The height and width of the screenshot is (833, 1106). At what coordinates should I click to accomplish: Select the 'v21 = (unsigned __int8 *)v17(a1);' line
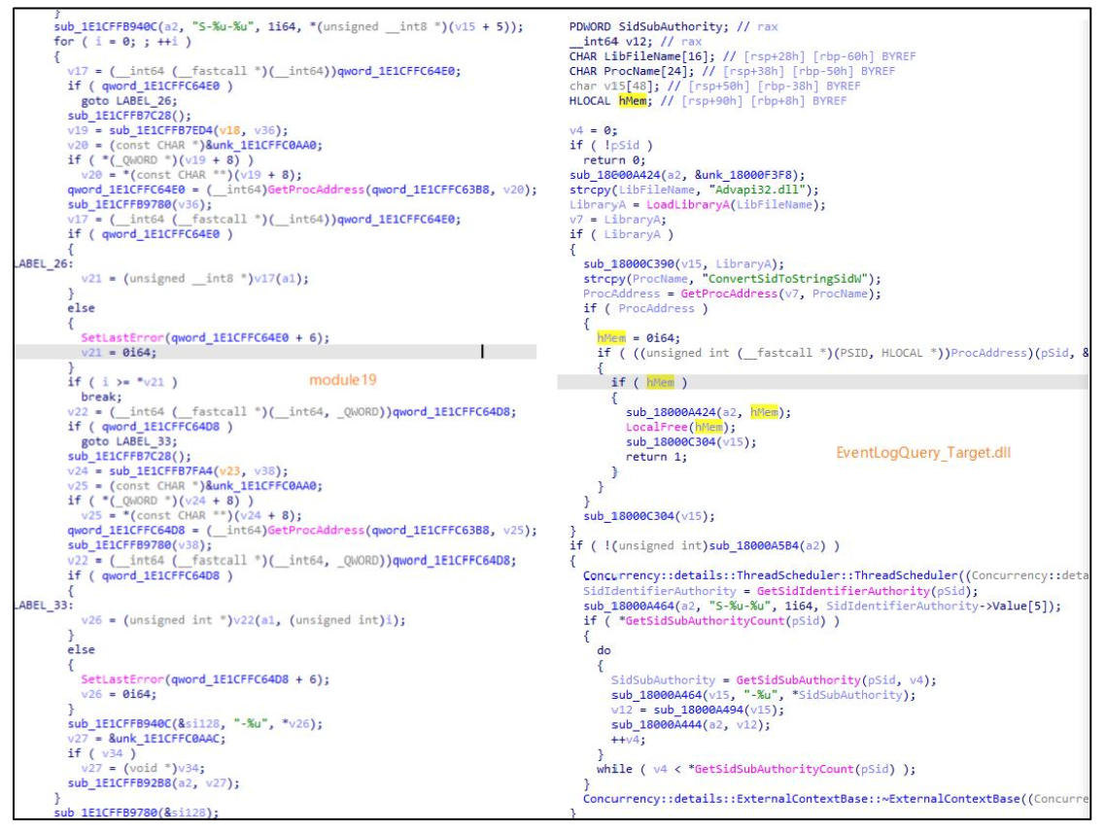[194, 279]
